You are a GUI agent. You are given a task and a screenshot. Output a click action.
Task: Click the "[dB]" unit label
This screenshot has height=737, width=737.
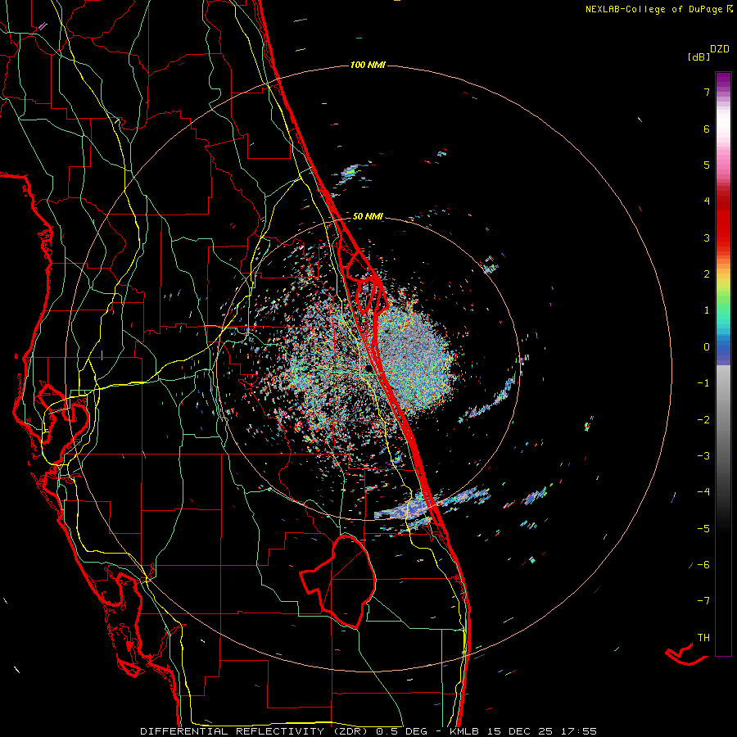coord(699,57)
